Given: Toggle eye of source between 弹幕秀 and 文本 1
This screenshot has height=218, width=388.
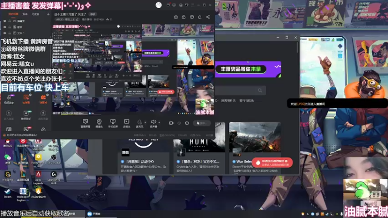Looking at the screenshot, I should (x=4, y=27).
